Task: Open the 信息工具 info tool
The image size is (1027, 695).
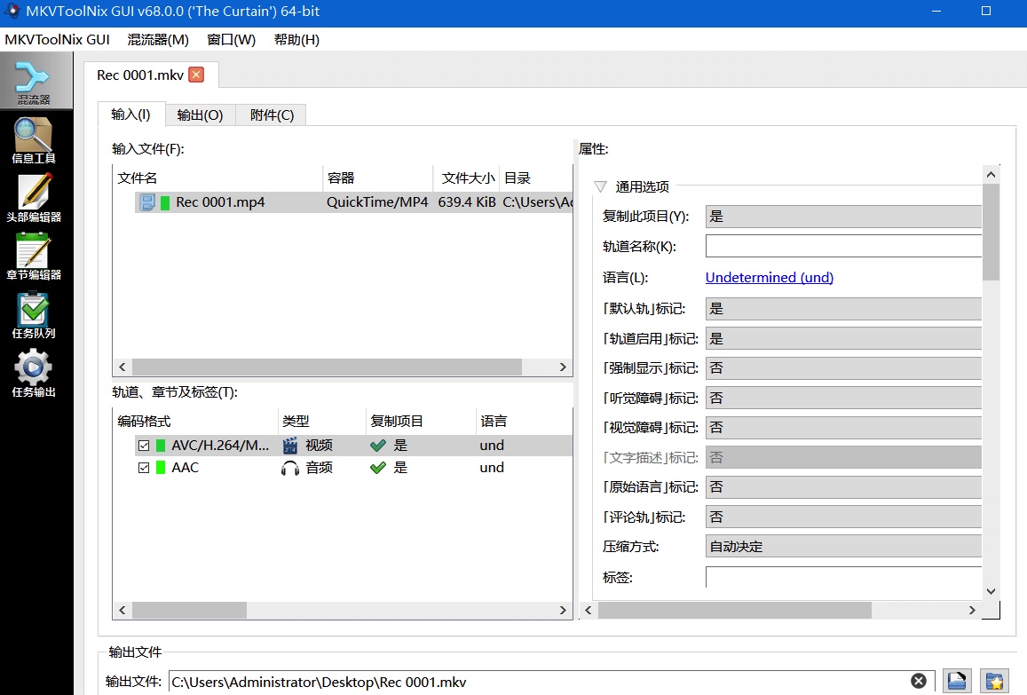Action: pos(34,140)
